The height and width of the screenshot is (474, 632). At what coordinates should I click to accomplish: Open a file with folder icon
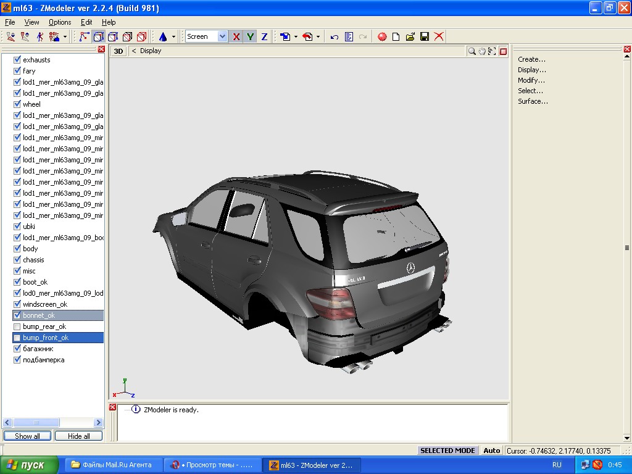(x=410, y=36)
